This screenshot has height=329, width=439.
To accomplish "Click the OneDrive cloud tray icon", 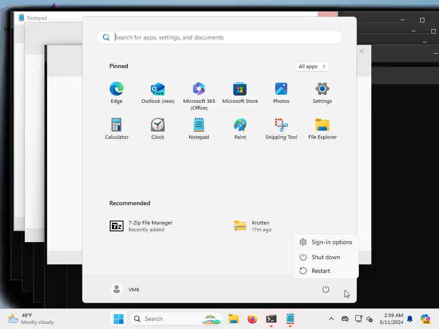I will tap(345, 319).
